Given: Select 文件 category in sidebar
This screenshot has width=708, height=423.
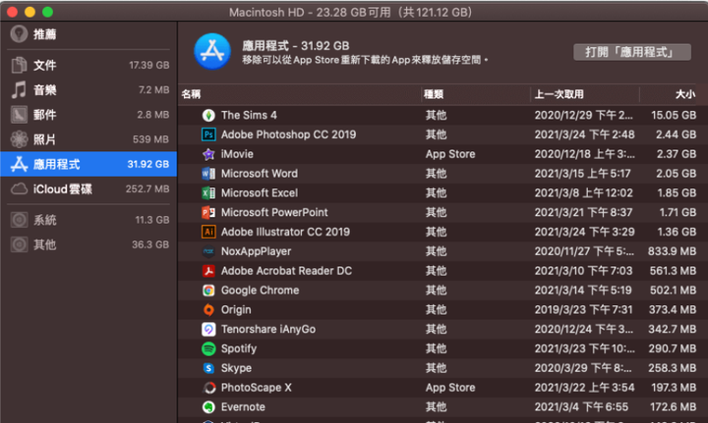Looking at the screenshot, I should (x=88, y=66).
